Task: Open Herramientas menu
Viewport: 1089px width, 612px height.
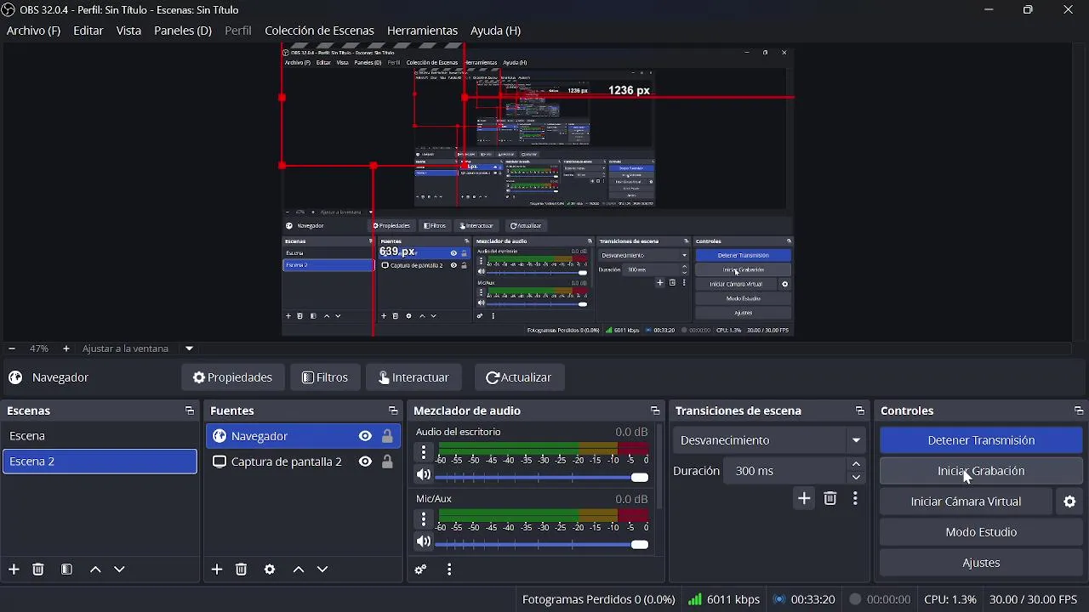Action: (x=422, y=31)
